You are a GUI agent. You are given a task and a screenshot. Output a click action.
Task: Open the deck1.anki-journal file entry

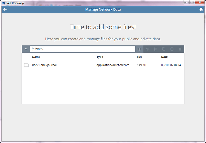[44, 65]
